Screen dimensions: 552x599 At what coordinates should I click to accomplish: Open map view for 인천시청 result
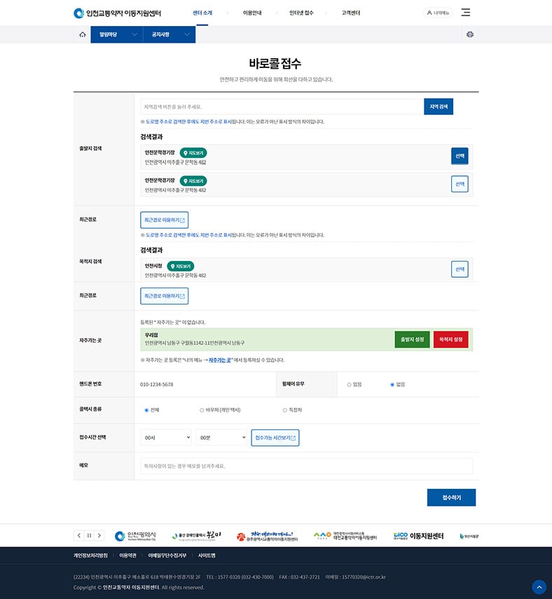click(180, 267)
